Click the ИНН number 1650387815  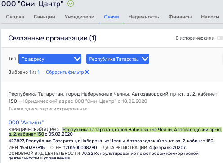coord(32,148)
